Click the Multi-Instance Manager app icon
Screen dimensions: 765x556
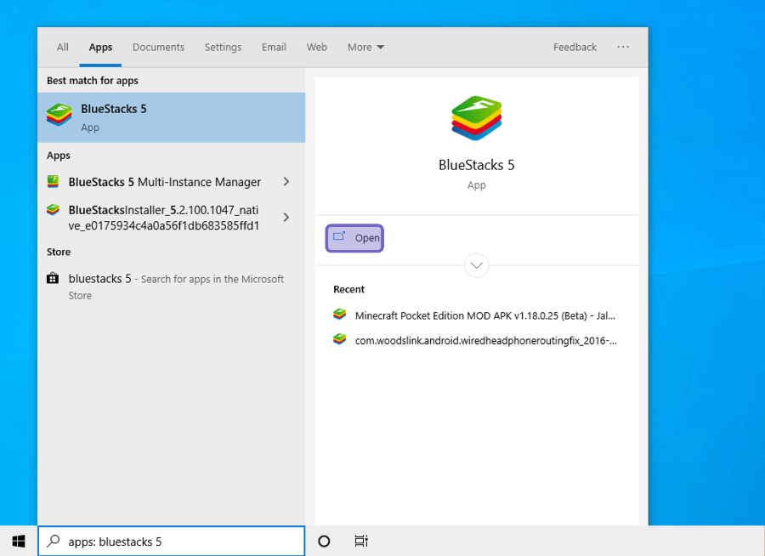[53, 182]
